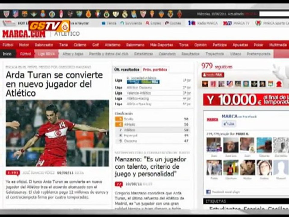The height and width of the screenshot is (217, 289).
Task: Open the Ciclismo menu item
Action: coord(80,45)
